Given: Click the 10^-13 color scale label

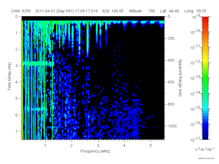Looking at the screenshot, I should (195, 78).
